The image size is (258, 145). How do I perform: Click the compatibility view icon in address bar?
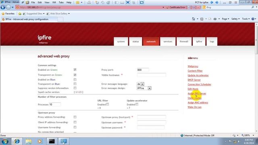pyautogui.click(x=189, y=7)
